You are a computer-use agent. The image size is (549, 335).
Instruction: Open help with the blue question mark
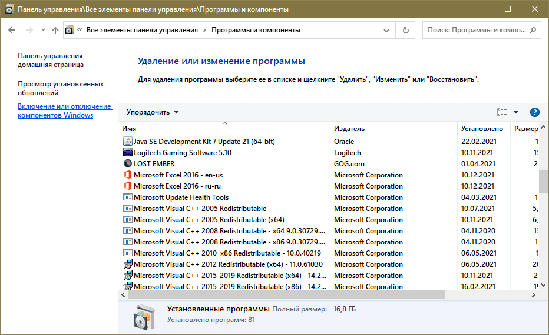(x=534, y=112)
